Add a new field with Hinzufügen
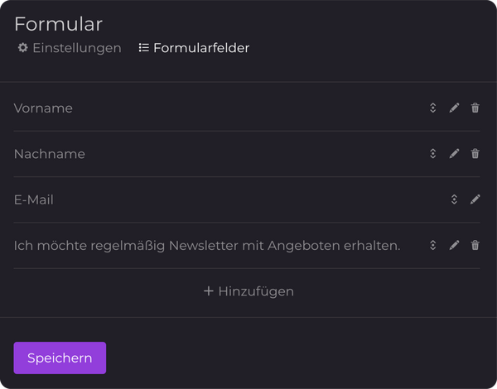This screenshot has height=389, width=497. click(x=248, y=291)
